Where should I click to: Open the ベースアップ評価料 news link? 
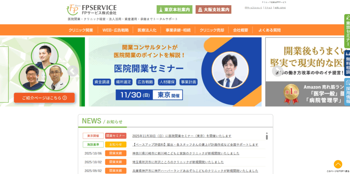(195, 145)
